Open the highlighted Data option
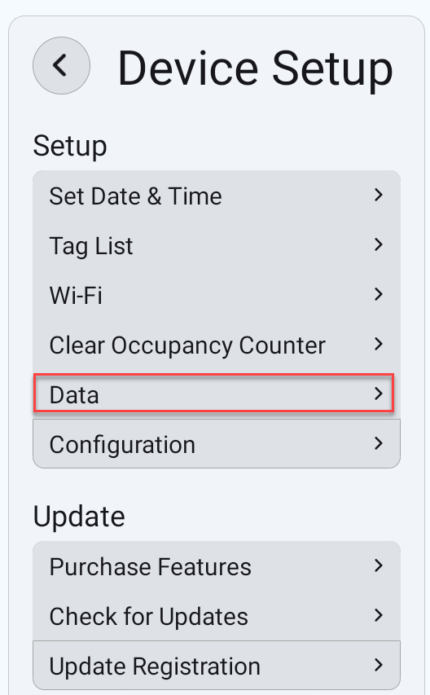Screen dimensions: 430x695 (214, 394)
